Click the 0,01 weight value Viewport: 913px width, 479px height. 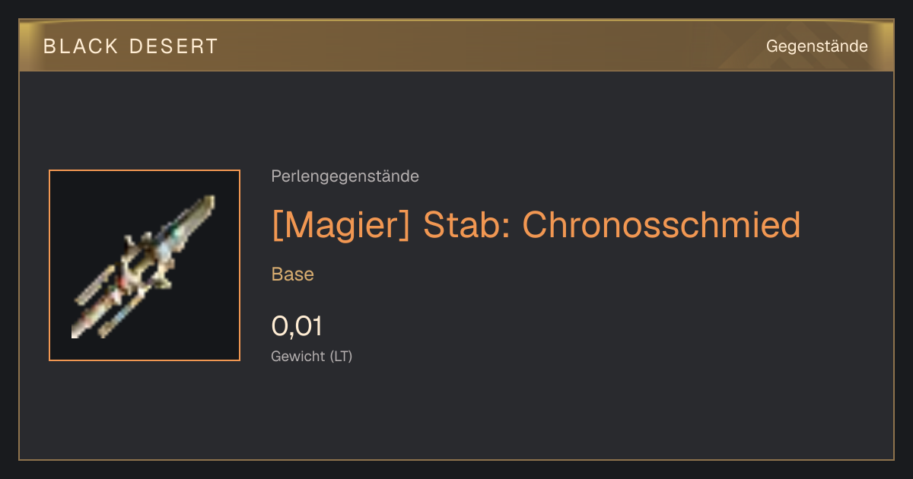click(x=297, y=326)
